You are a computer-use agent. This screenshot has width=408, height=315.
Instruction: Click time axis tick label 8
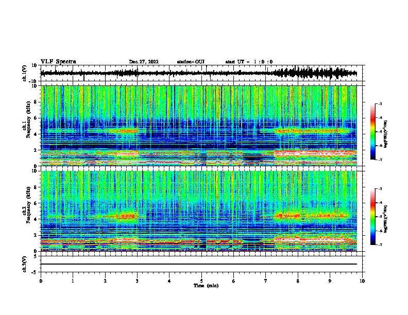point(298,281)
